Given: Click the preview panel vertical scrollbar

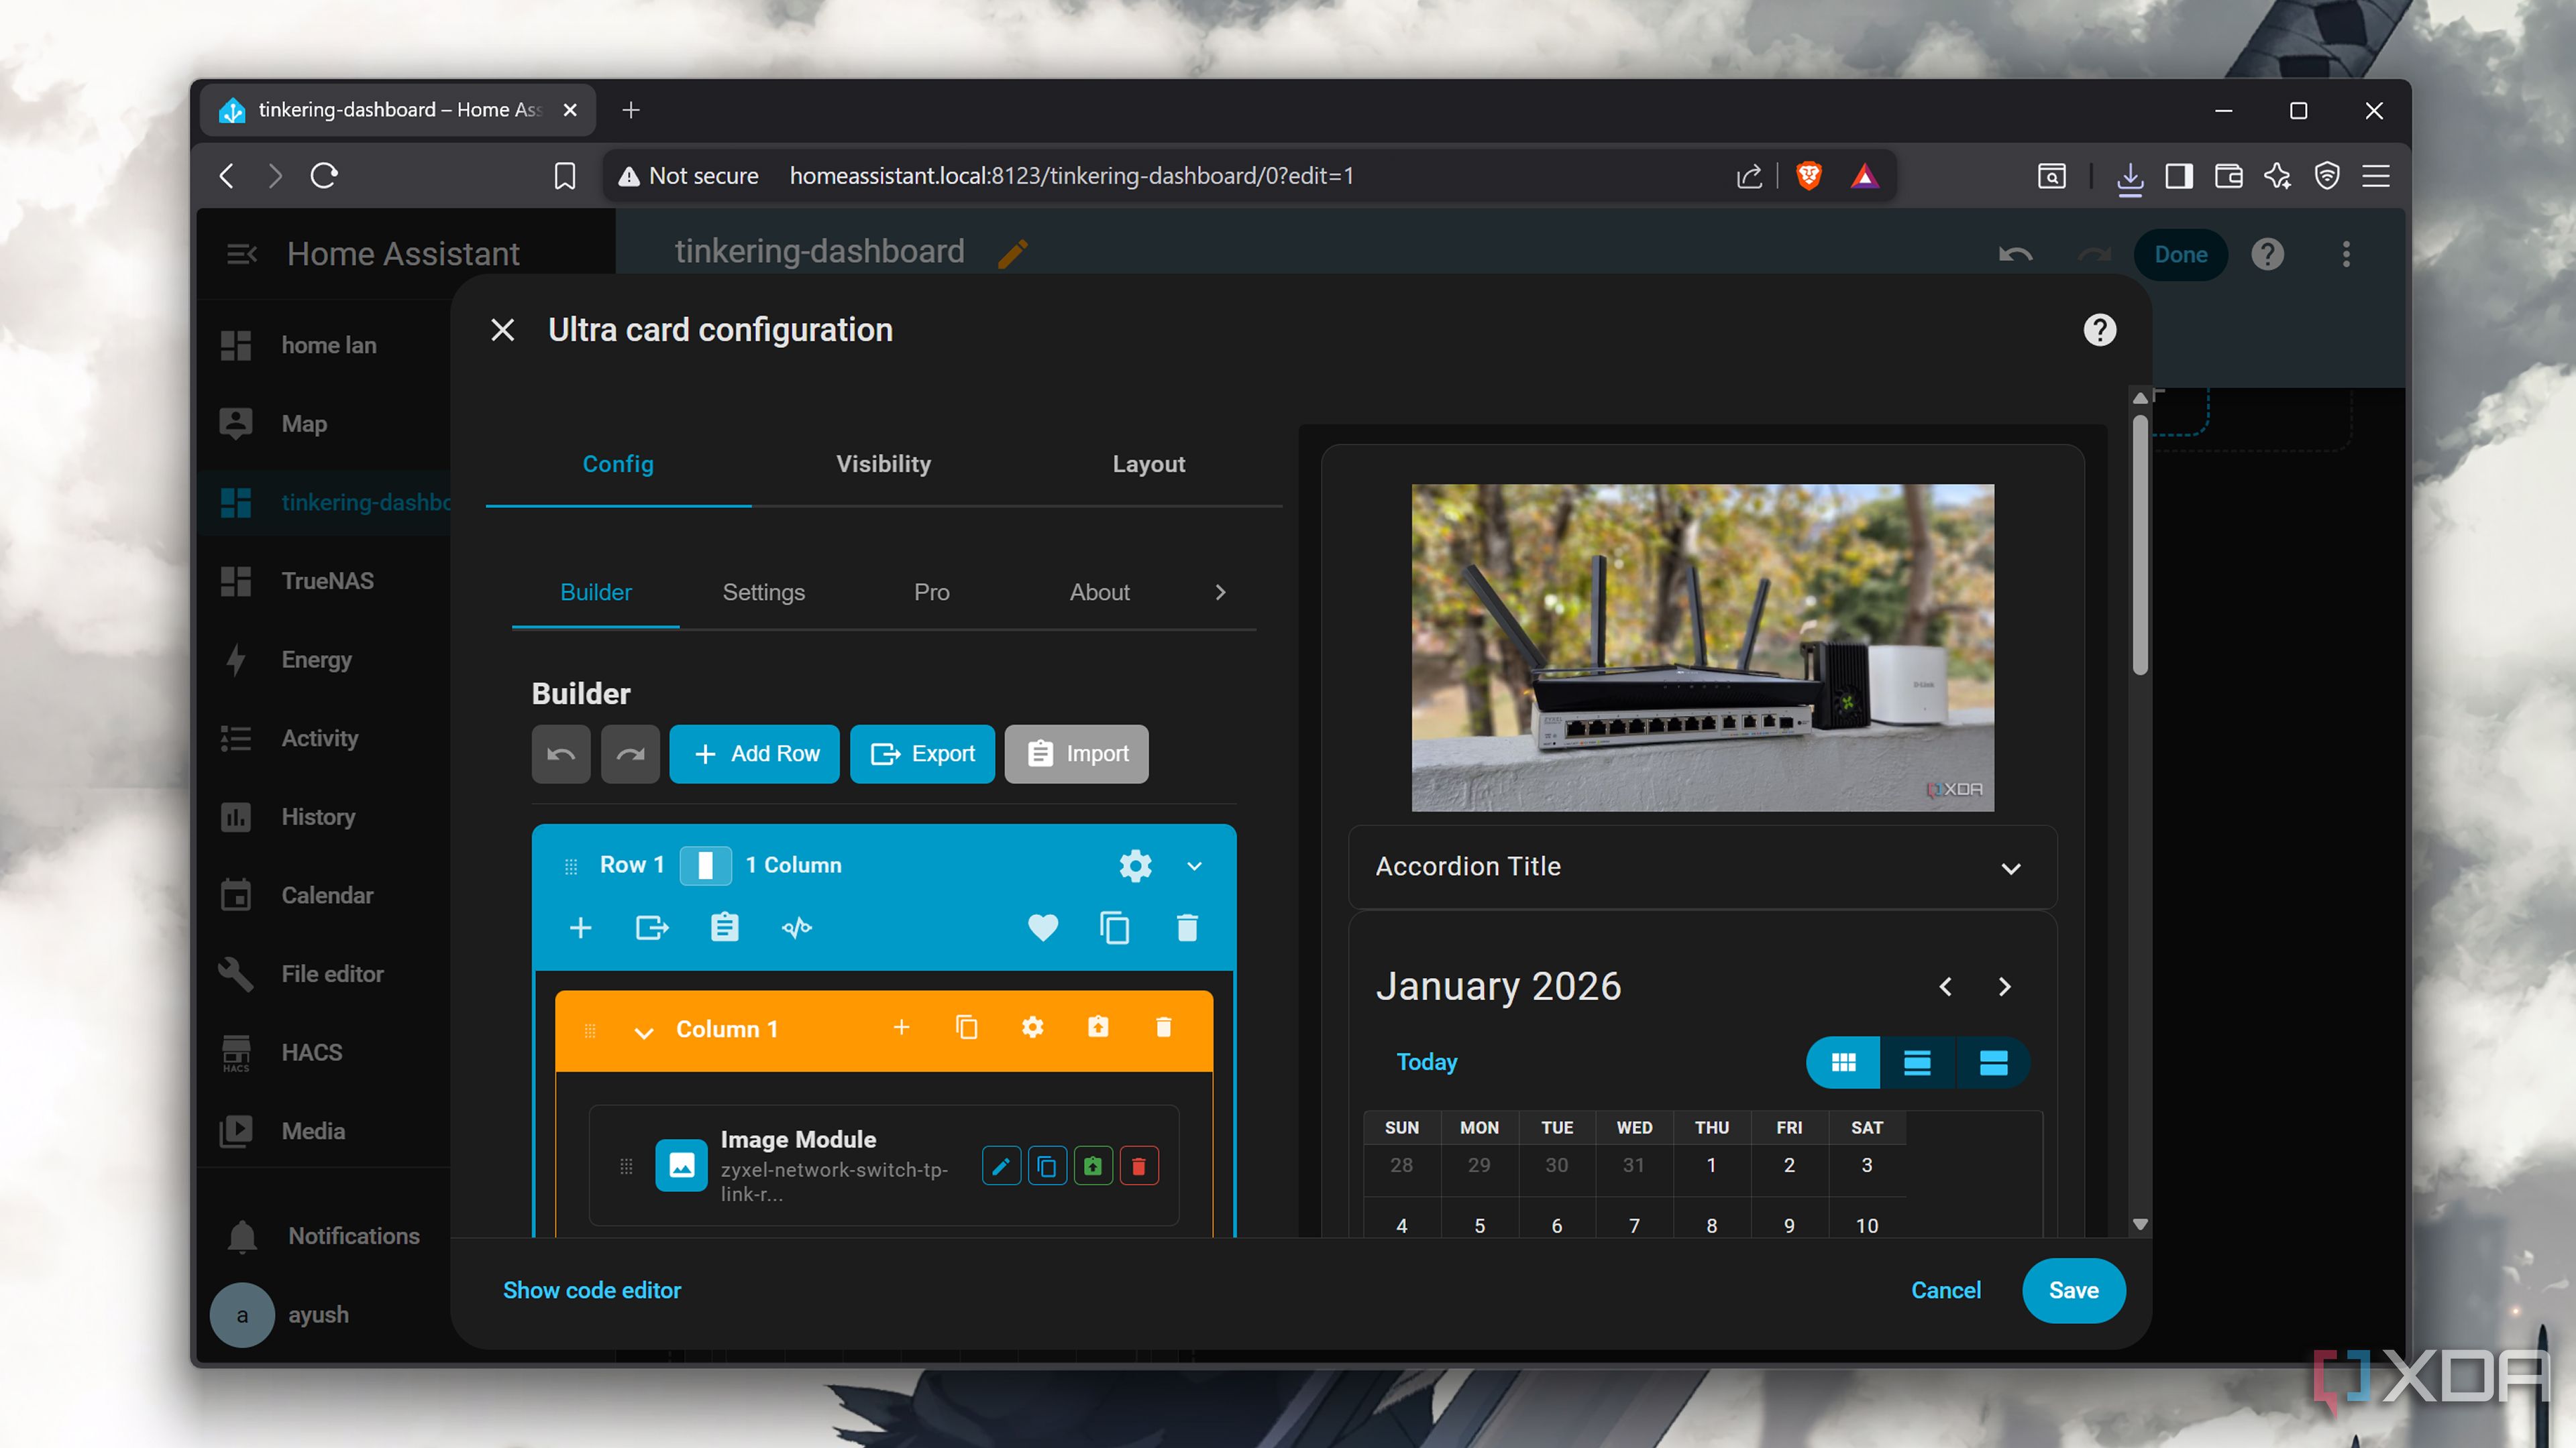Looking at the screenshot, I should click(x=2140, y=544).
